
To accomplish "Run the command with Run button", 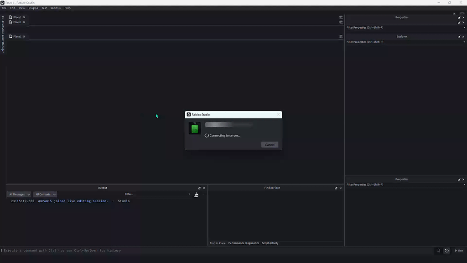I will point(459,251).
